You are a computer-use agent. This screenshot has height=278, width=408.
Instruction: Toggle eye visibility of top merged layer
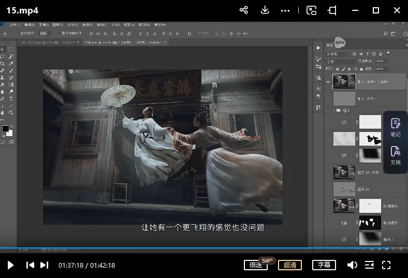tap(328, 82)
